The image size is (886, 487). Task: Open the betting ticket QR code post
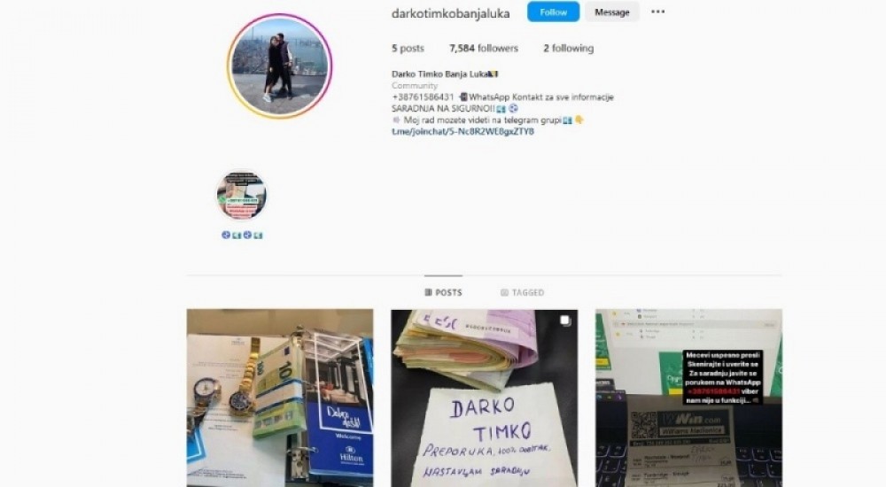688,398
